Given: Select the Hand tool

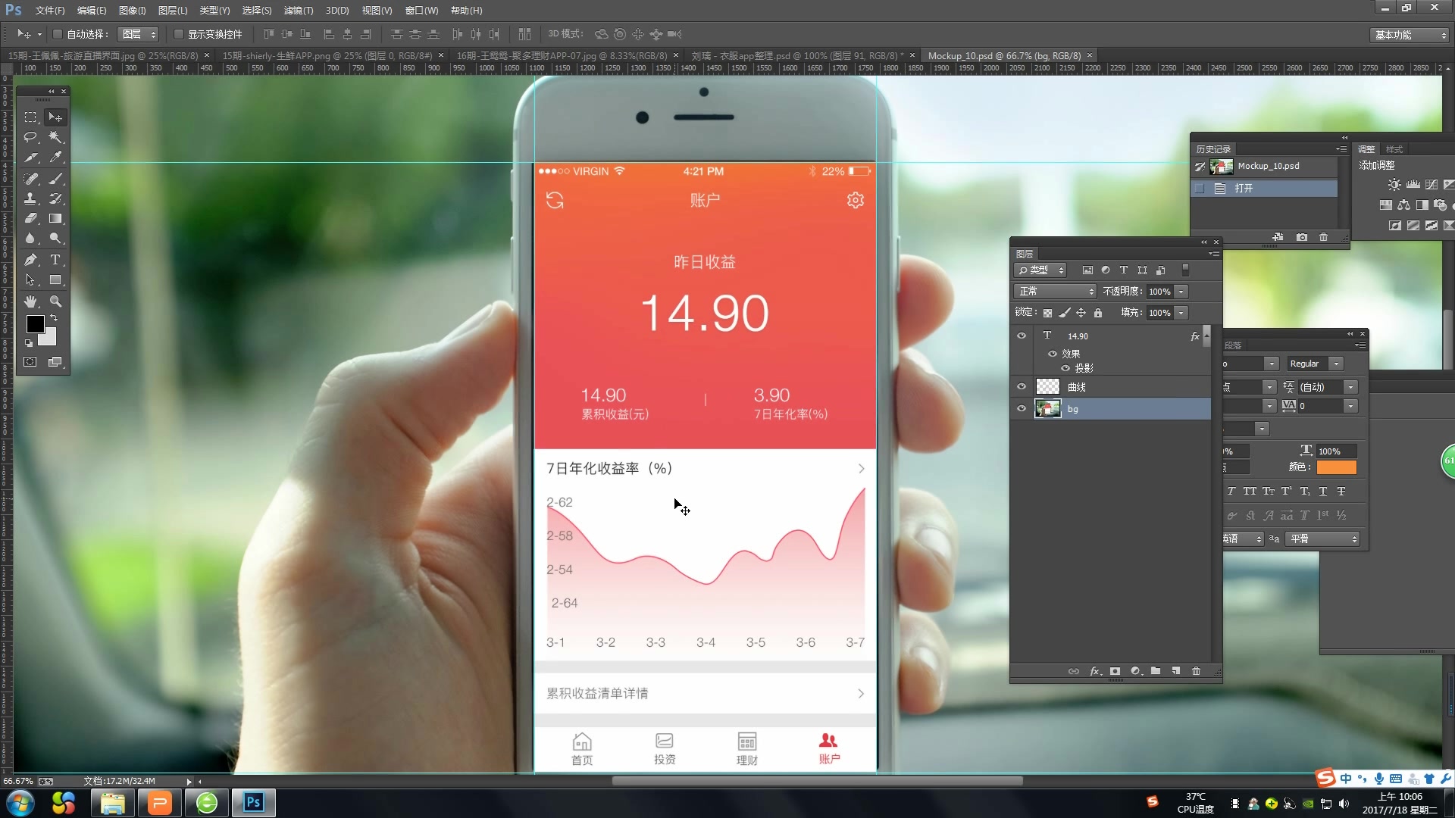Looking at the screenshot, I should click(30, 301).
